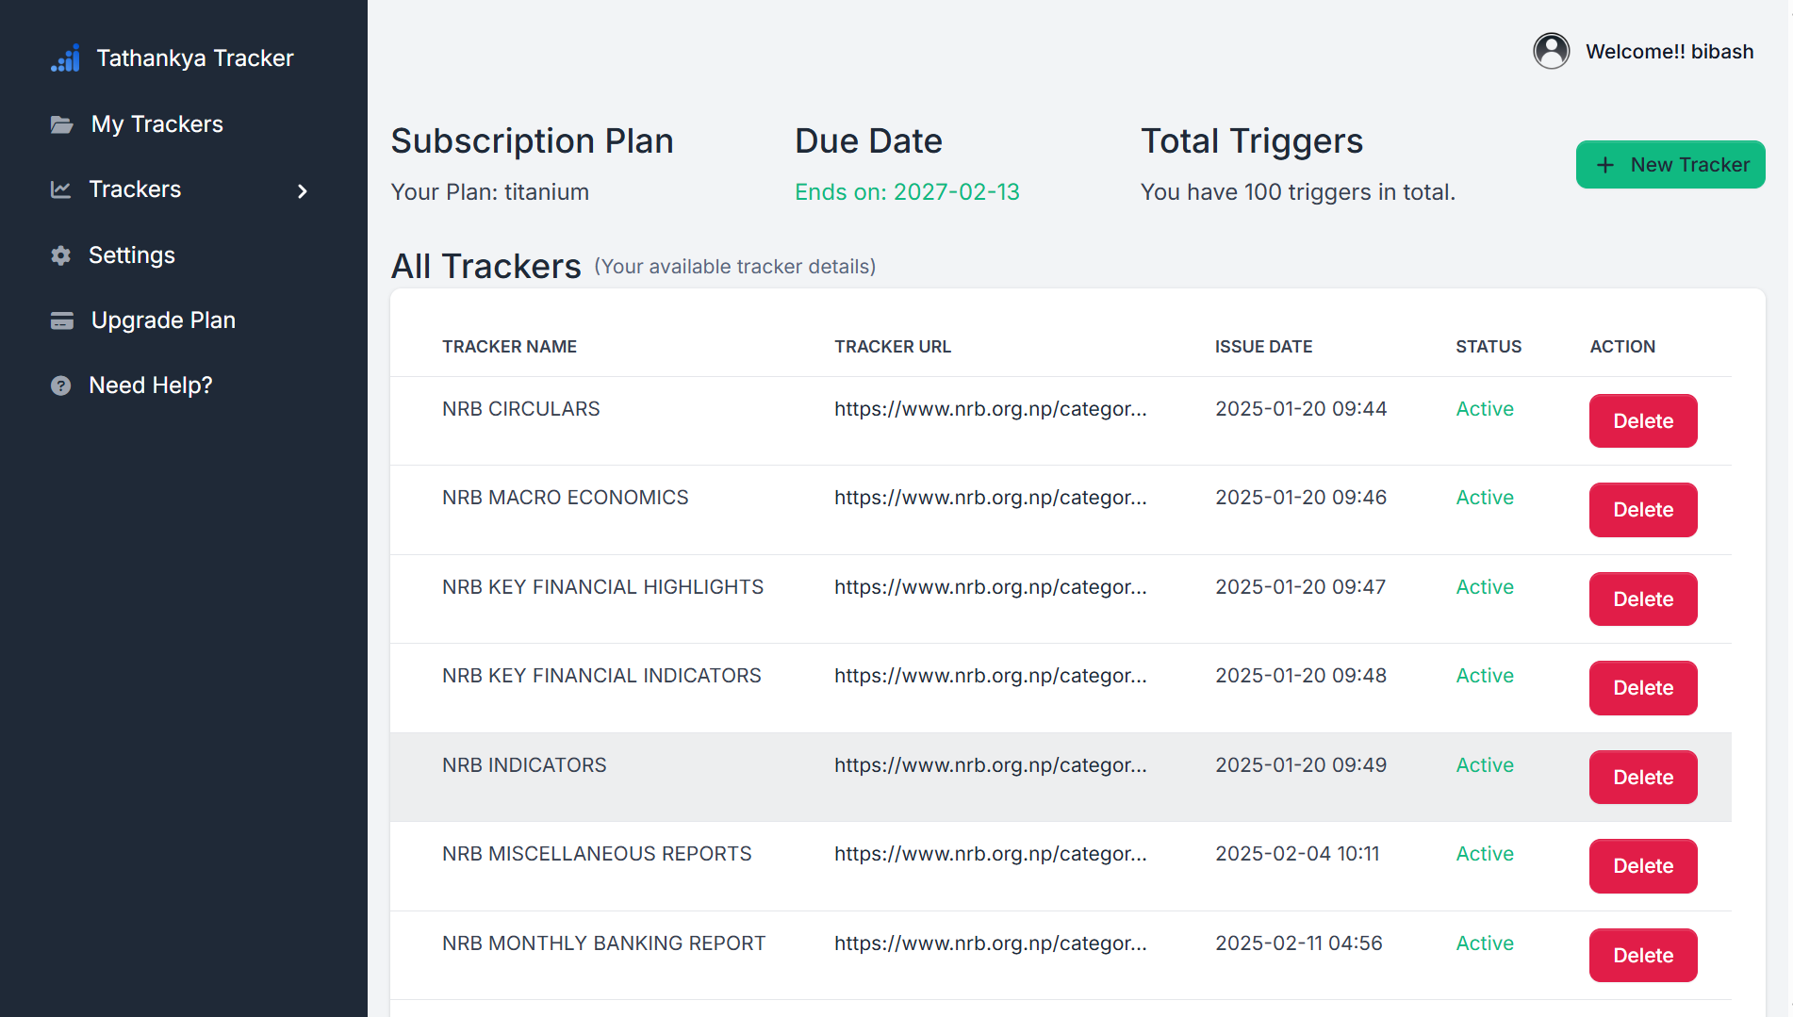Screen dimensions: 1793x1017
Task: Open the NRB CIRCULARS tracker URL
Action: (991, 408)
